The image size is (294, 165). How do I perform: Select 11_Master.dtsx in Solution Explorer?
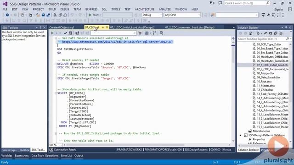[266, 86]
